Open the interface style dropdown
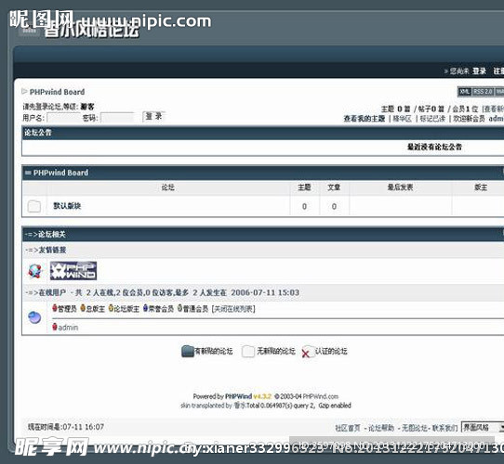Viewport: 504px width, 464px height. tap(482, 428)
